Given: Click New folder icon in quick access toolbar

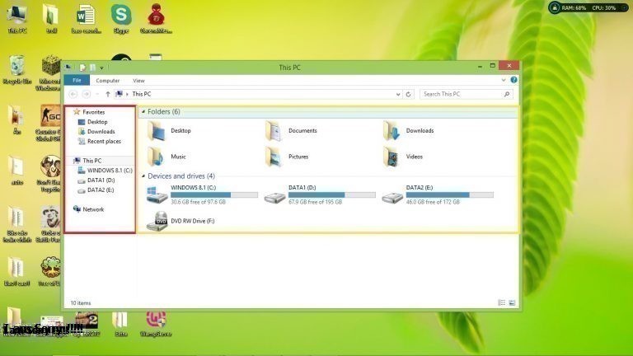Looking at the screenshot, I should 92,68.
